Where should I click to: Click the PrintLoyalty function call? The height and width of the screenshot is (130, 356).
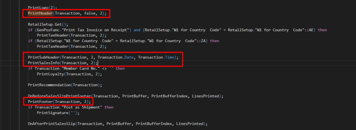69,74
